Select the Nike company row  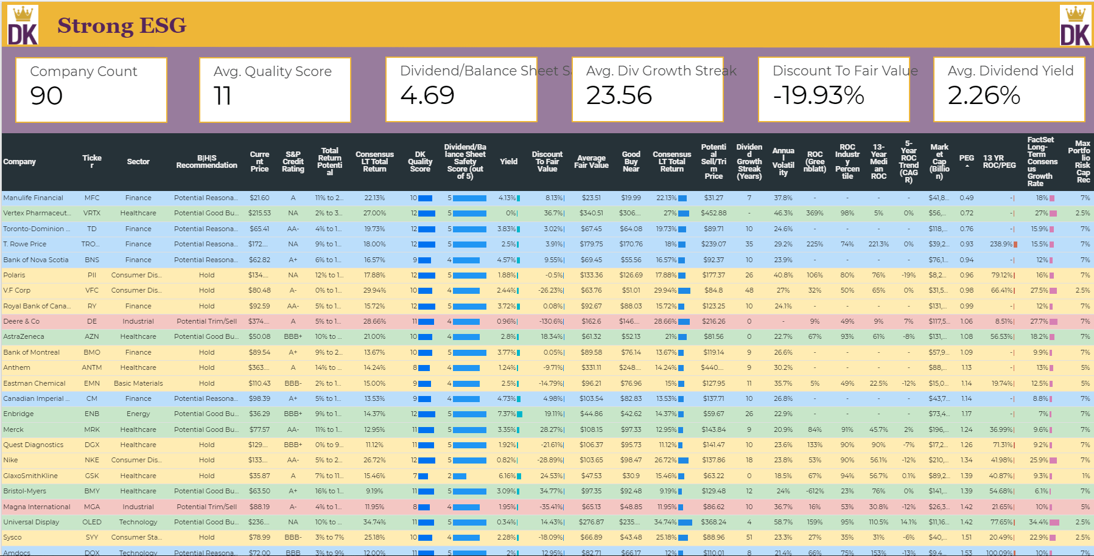tap(547, 460)
